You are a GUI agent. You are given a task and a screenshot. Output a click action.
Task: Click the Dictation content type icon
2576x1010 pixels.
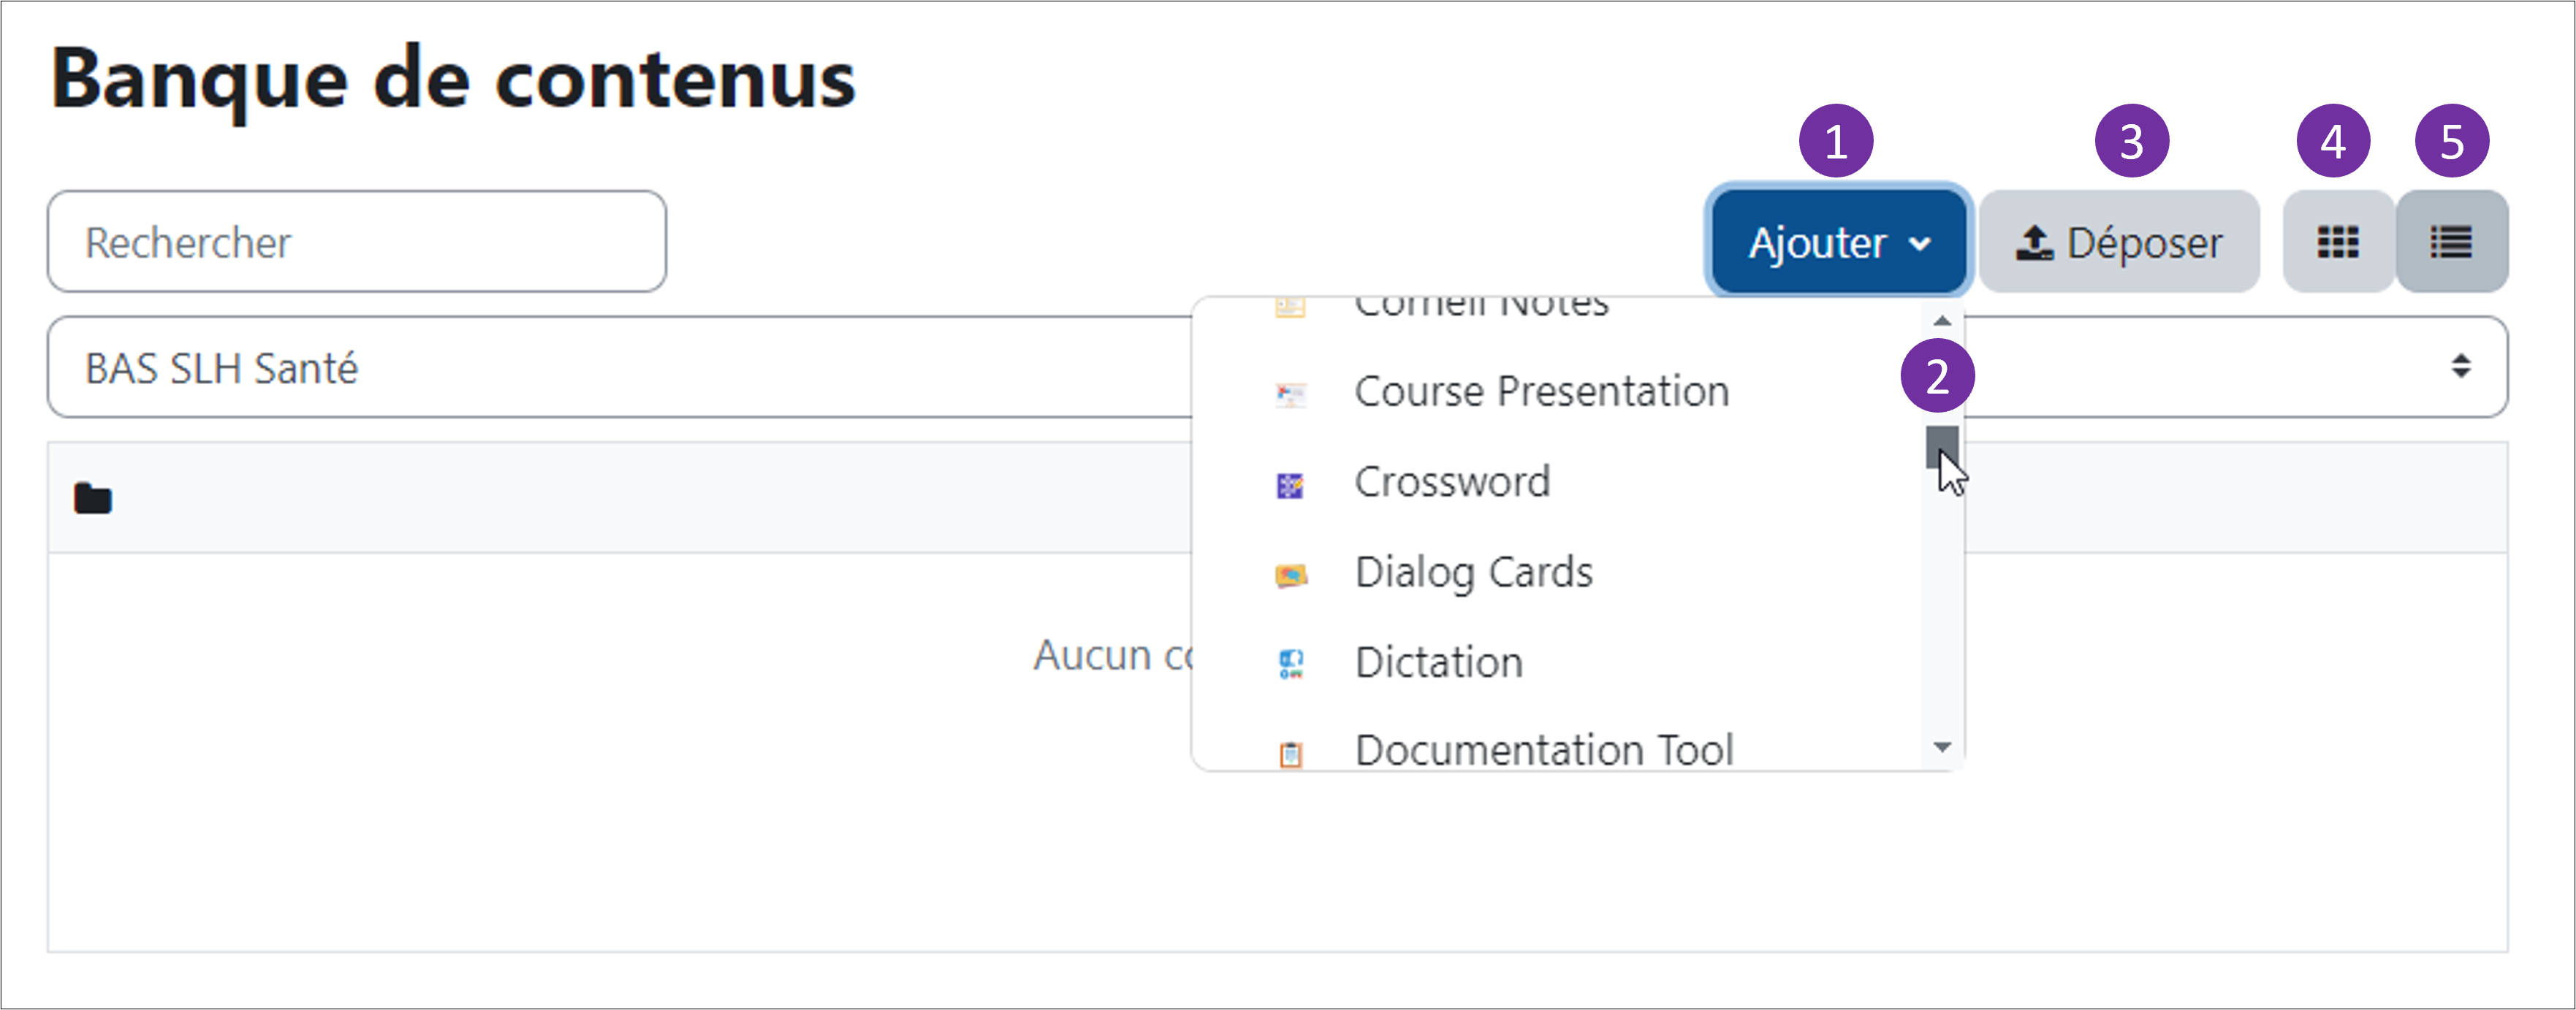click(x=1290, y=665)
